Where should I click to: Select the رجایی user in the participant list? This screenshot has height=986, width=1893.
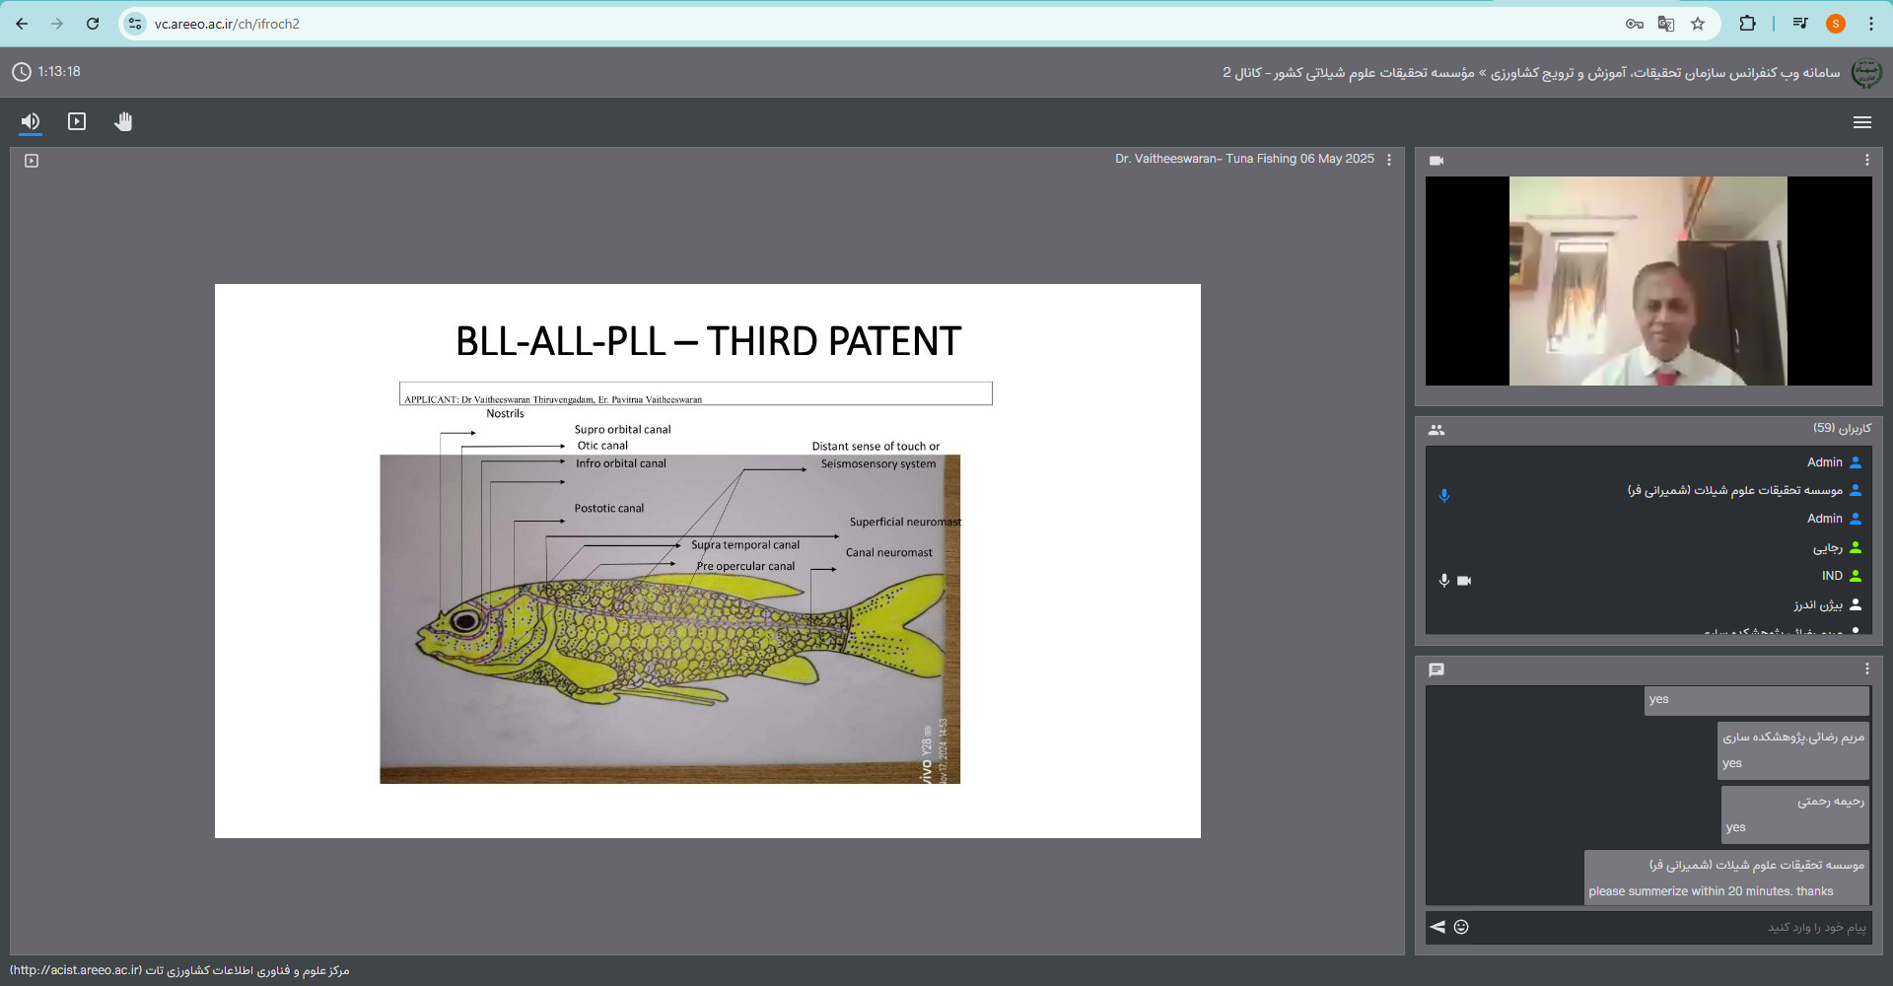[1827, 547]
